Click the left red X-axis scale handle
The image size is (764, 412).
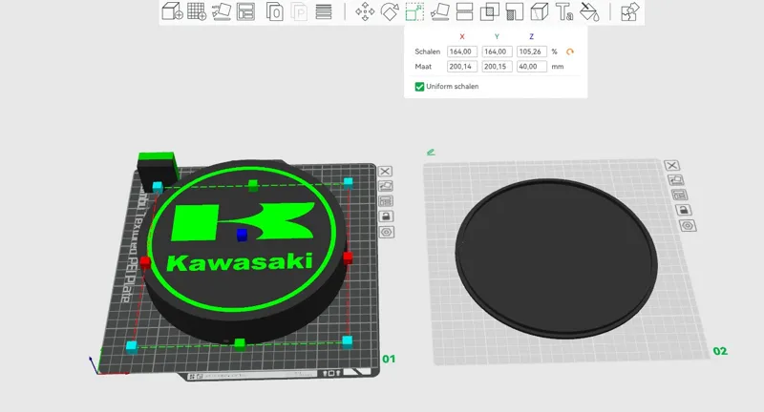tap(145, 263)
